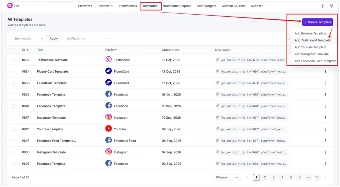Sort table by ID column arrows
The image size is (340, 187).
coord(28,50)
